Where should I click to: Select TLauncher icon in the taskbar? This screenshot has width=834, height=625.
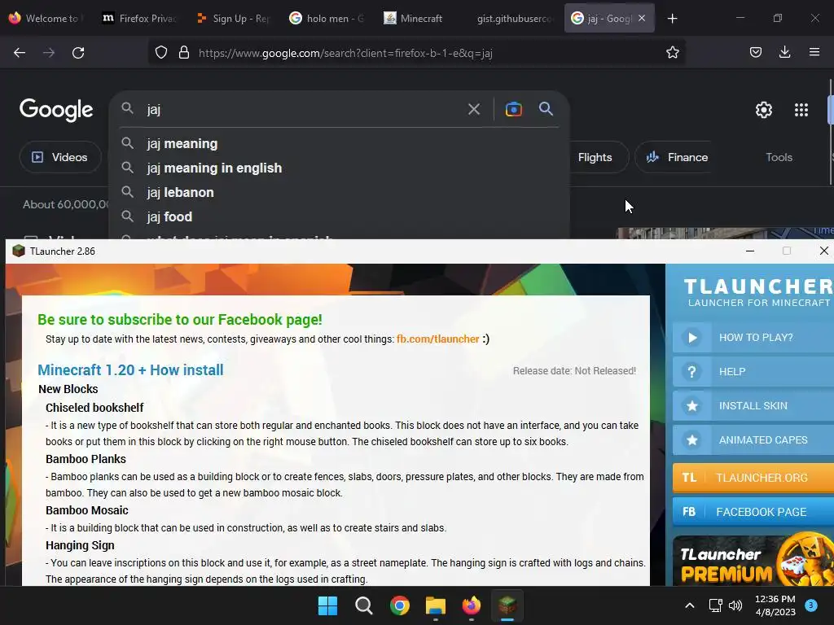click(x=507, y=605)
